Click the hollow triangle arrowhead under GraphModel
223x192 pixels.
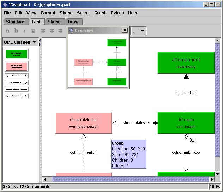84,136
